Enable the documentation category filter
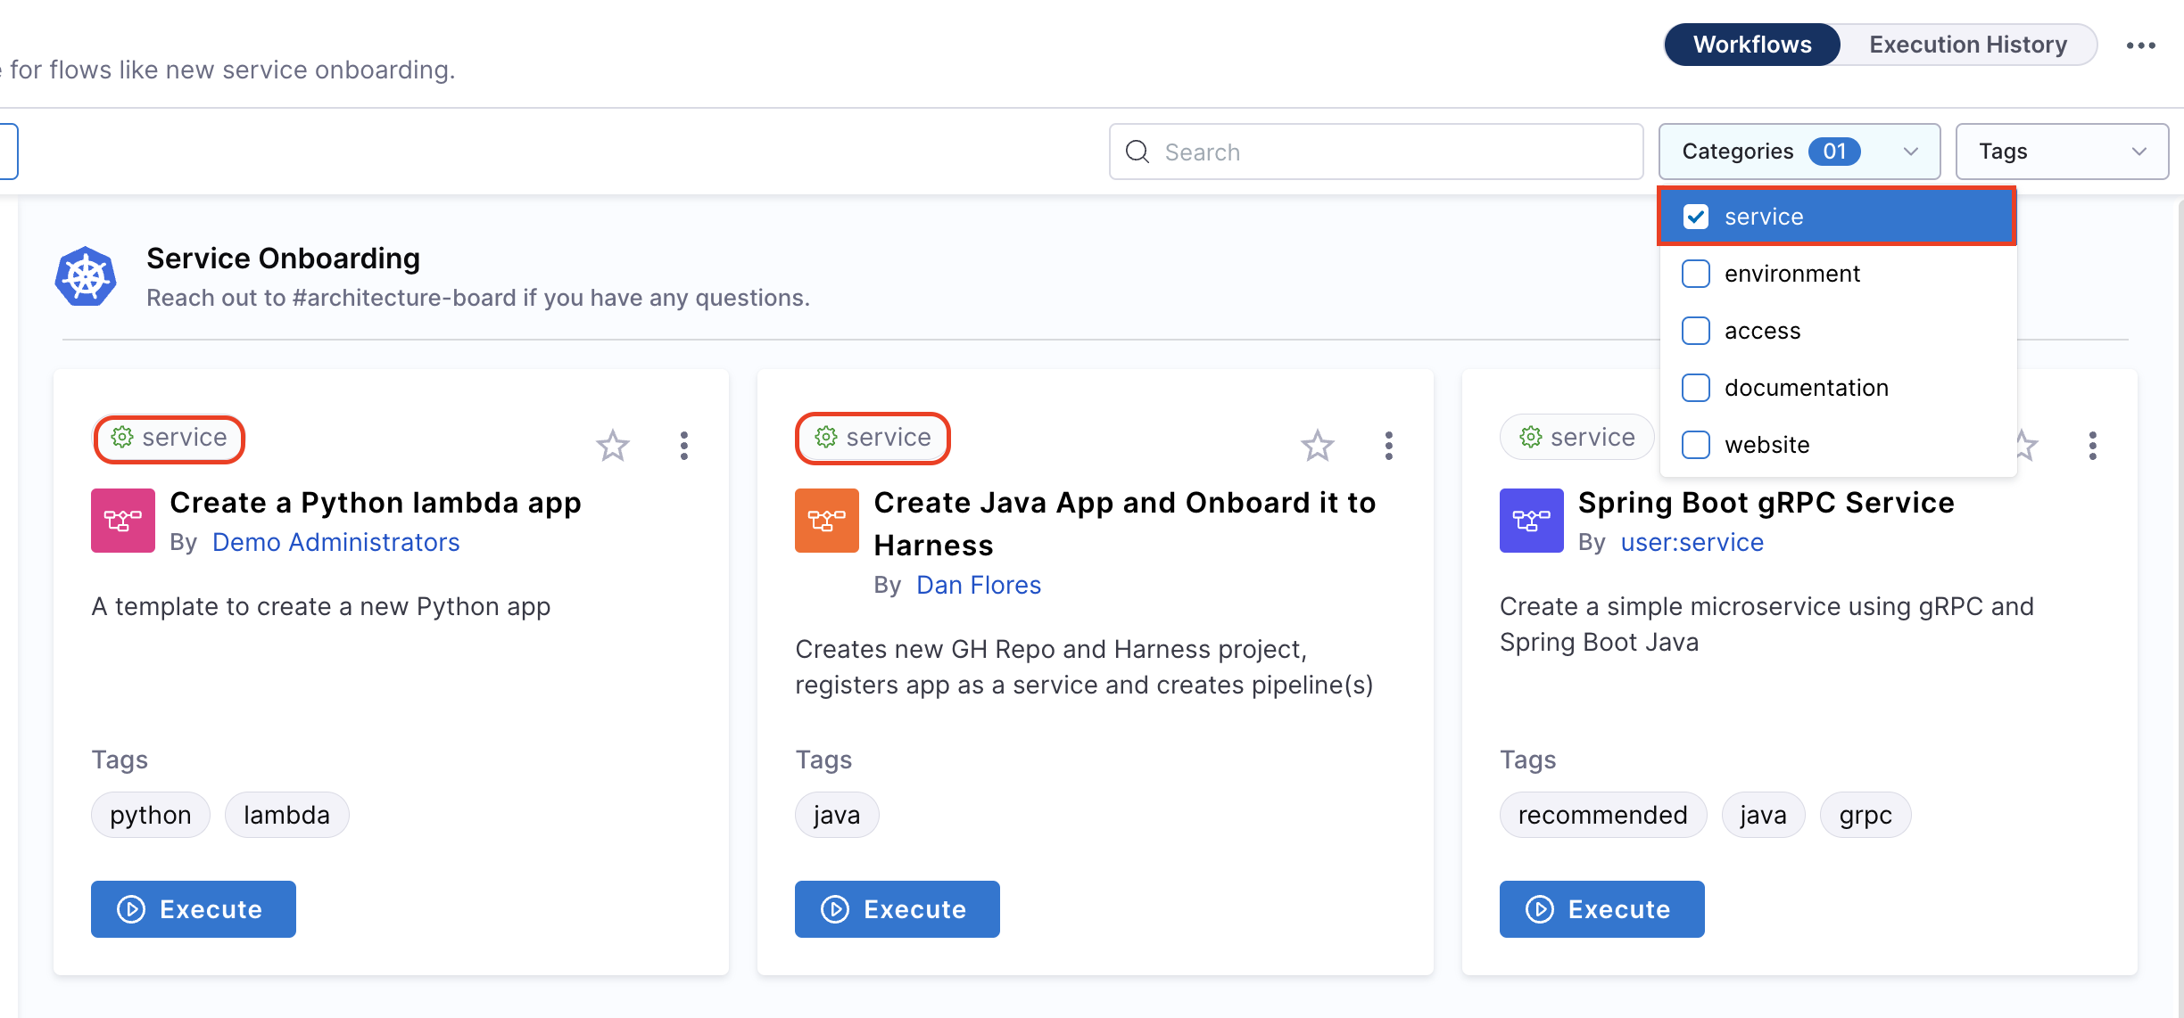2184x1018 pixels. click(x=1696, y=388)
